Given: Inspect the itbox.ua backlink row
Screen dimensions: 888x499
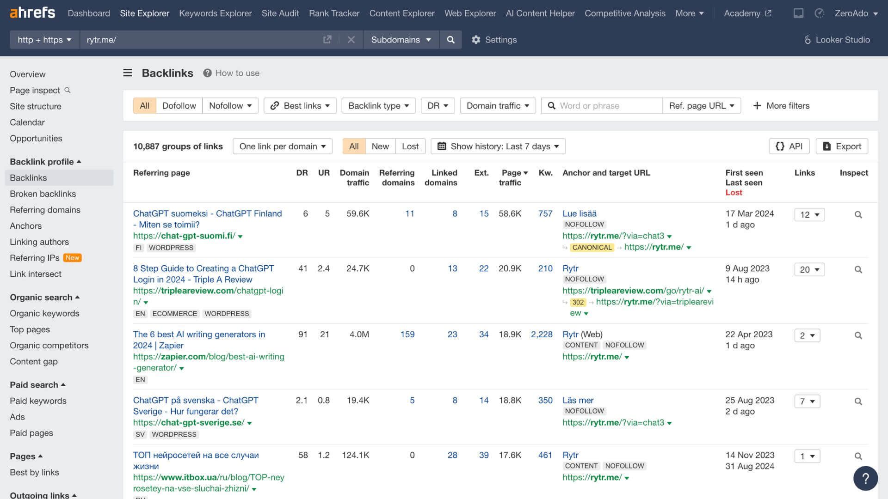Looking at the screenshot, I should [858, 456].
